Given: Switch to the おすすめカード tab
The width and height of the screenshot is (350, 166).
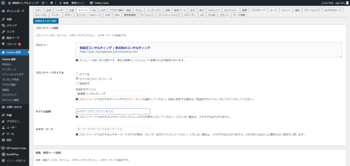Looking at the screenshot, I should (x=333, y=10).
